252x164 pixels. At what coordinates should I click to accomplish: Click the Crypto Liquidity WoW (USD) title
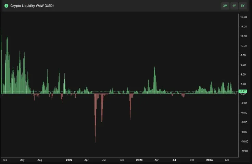point(32,6)
